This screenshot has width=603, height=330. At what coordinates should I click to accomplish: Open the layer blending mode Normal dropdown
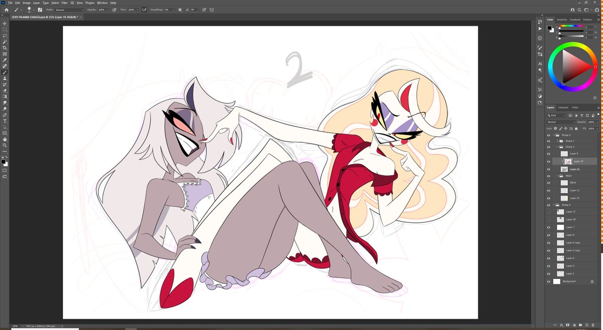562,122
